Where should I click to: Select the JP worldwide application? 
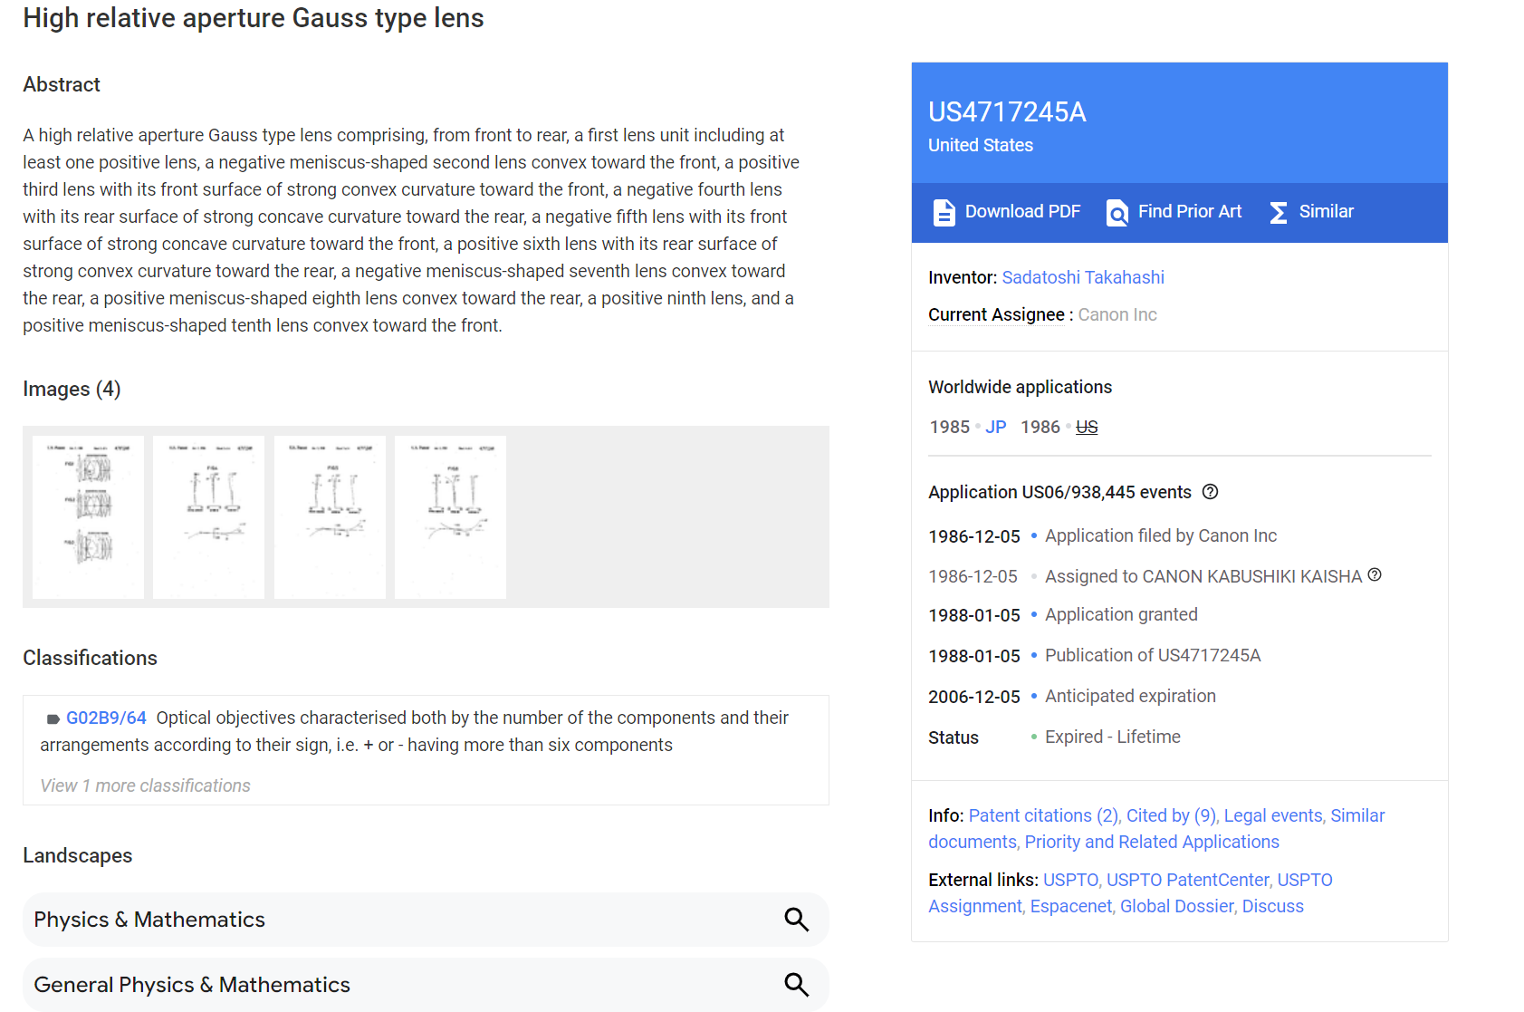(x=996, y=427)
